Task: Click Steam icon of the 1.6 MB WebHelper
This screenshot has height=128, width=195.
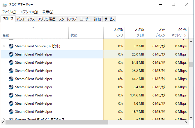Action: (x=11, y=103)
